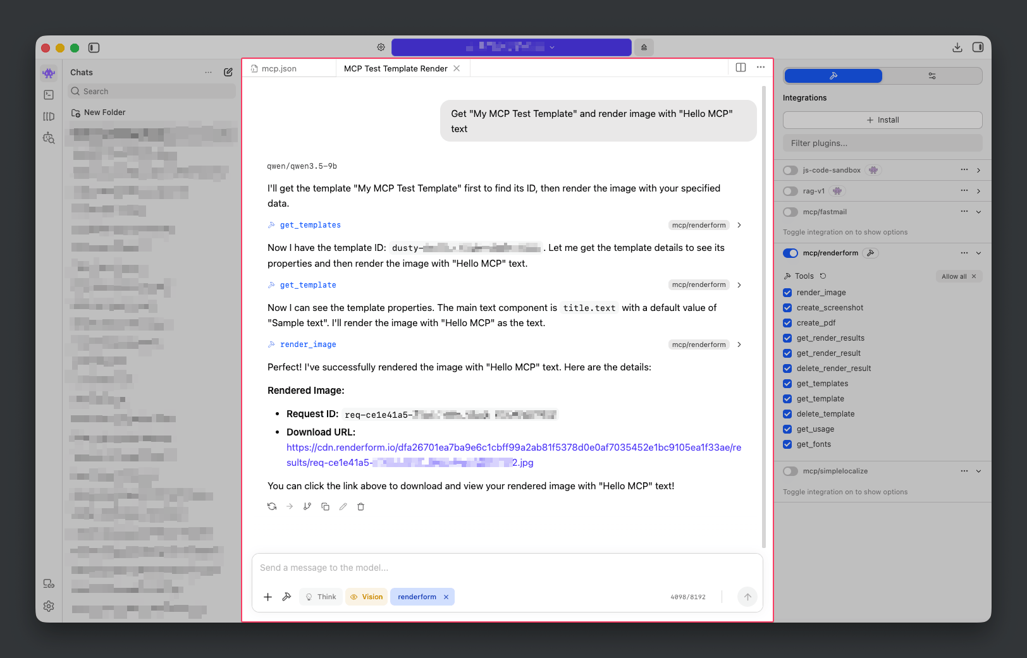The height and width of the screenshot is (658, 1027).
Task: Open the Chats view robot icon
Action: [x=49, y=73]
